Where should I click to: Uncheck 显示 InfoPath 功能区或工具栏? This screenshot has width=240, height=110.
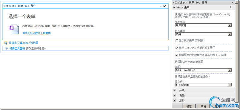click(177, 48)
